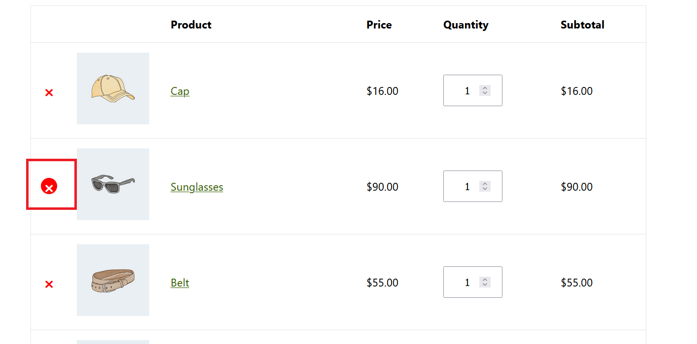Click the Product column header
This screenshot has height=344, width=697.
tap(191, 25)
